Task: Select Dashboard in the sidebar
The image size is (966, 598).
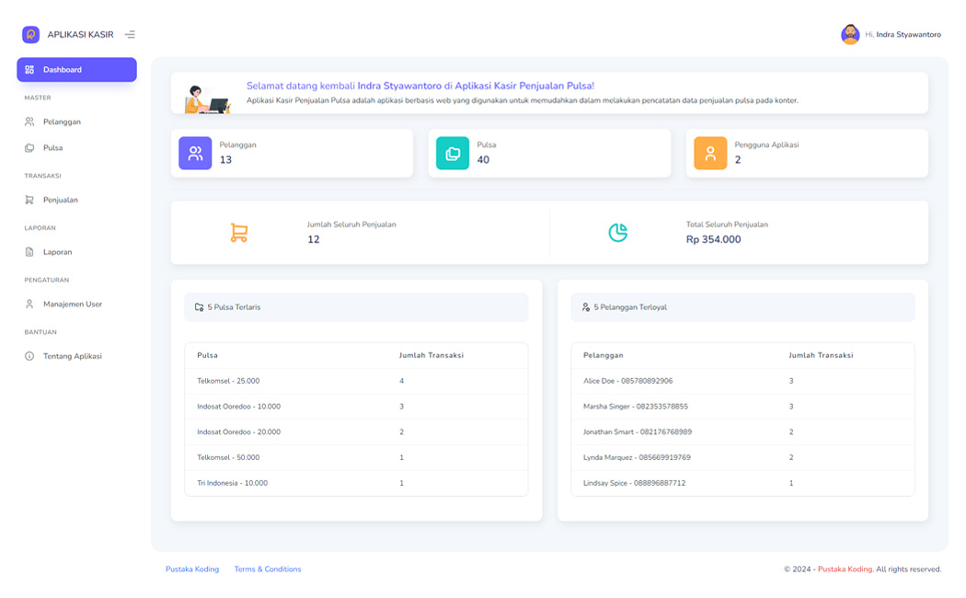Action: coord(76,70)
